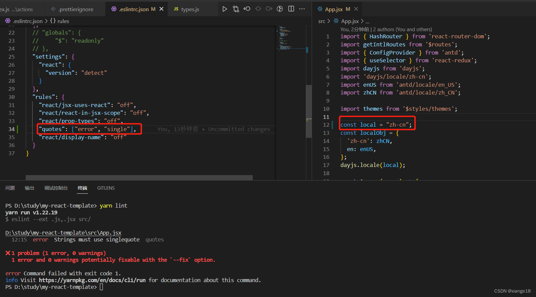Screen dimensions: 536x297
Task: Click the const localObj line
Action: pos(370,133)
